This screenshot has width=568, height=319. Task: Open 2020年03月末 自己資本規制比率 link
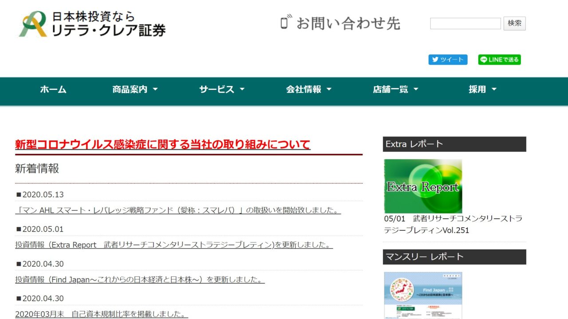pos(102,314)
